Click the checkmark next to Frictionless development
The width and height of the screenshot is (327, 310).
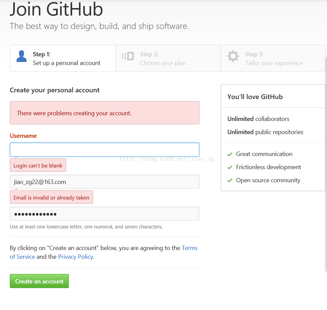[x=230, y=167]
